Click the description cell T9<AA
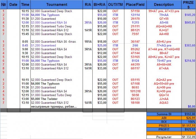 pos(164,15)
